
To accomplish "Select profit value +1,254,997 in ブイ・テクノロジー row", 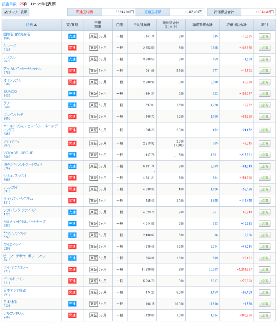I will (x=244, y=270).
